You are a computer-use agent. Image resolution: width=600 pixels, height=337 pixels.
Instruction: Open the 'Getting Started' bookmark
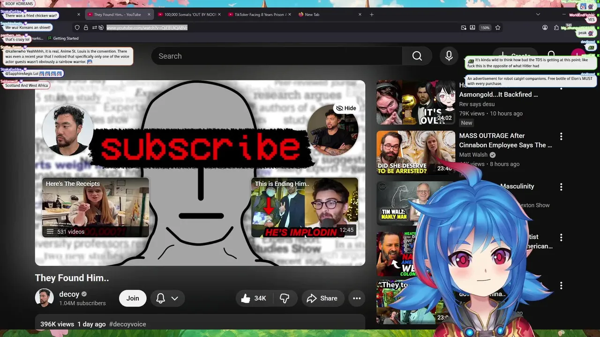[x=62, y=38]
